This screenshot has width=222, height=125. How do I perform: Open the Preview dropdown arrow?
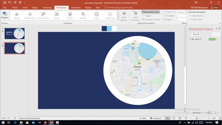[4, 20]
